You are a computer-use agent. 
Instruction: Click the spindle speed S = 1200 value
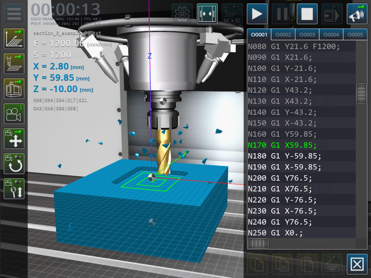click(x=52, y=55)
